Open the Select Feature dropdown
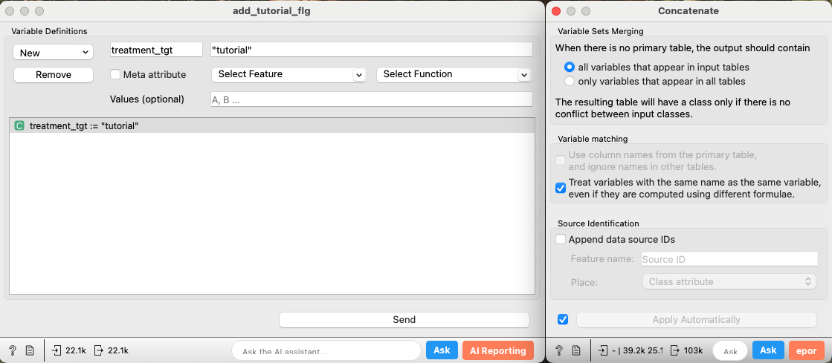The width and height of the screenshot is (832, 363). point(289,75)
